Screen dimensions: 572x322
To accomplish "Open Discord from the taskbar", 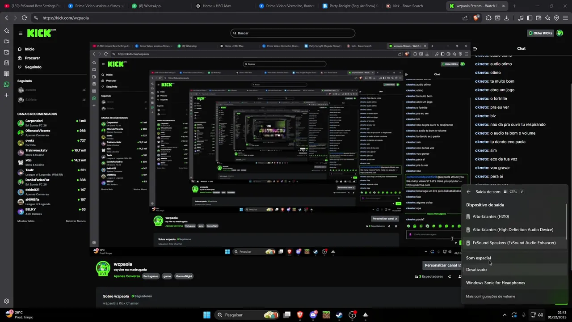I will pyautogui.click(x=313, y=315).
